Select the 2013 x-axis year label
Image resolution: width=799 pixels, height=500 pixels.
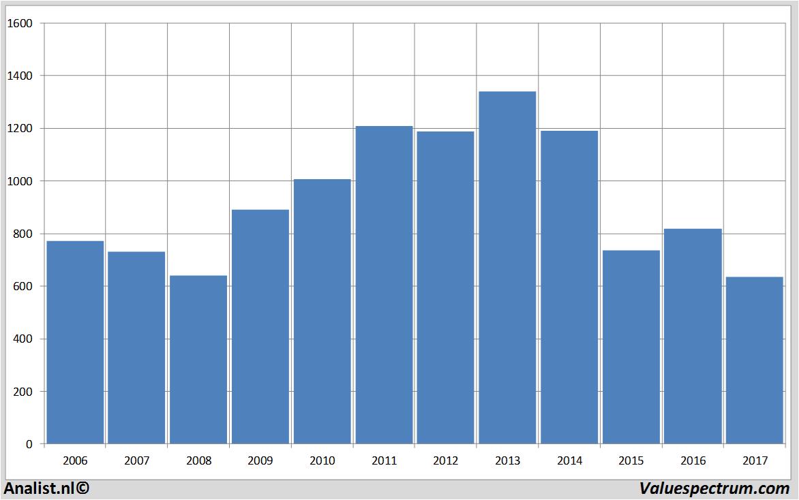click(507, 461)
